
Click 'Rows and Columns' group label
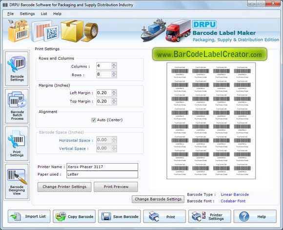tap(56, 59)
